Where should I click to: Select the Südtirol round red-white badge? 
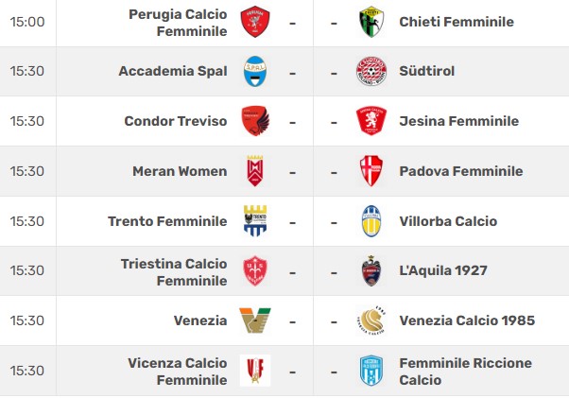[371, 71]
